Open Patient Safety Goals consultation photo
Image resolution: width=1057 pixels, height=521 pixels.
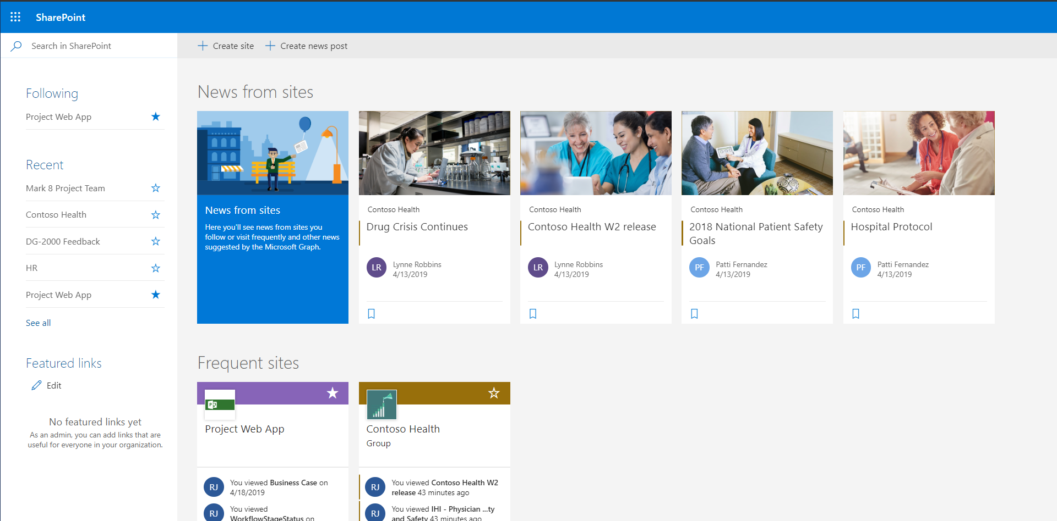pos(757,153)
